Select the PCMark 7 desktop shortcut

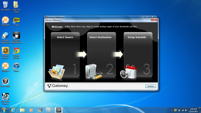coord(5,67)
